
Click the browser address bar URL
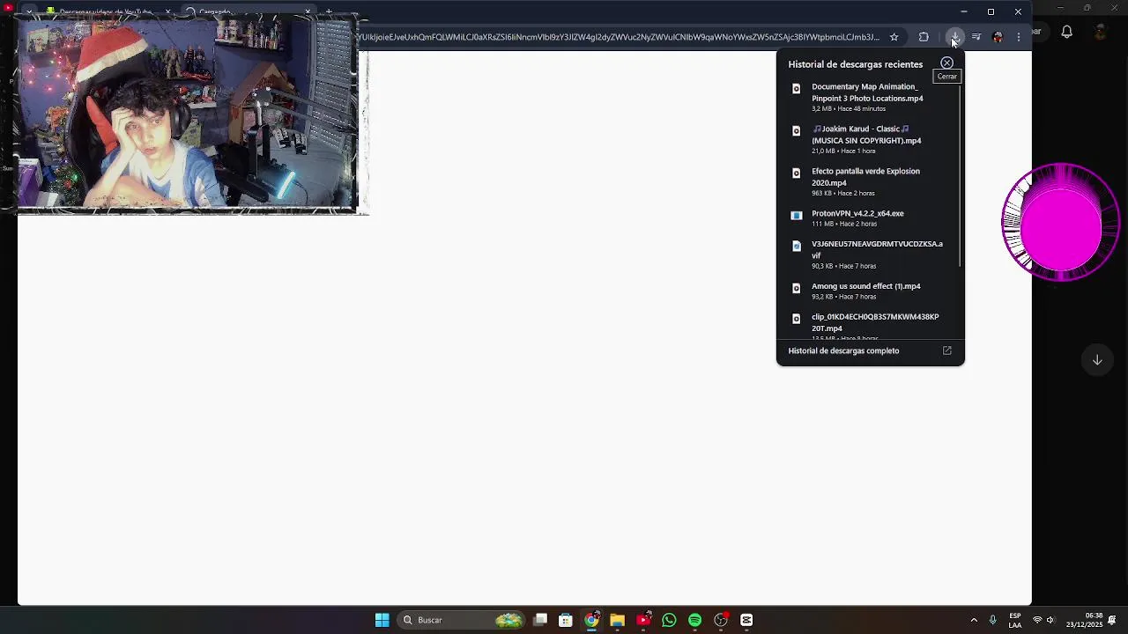(x=618, y=37)
